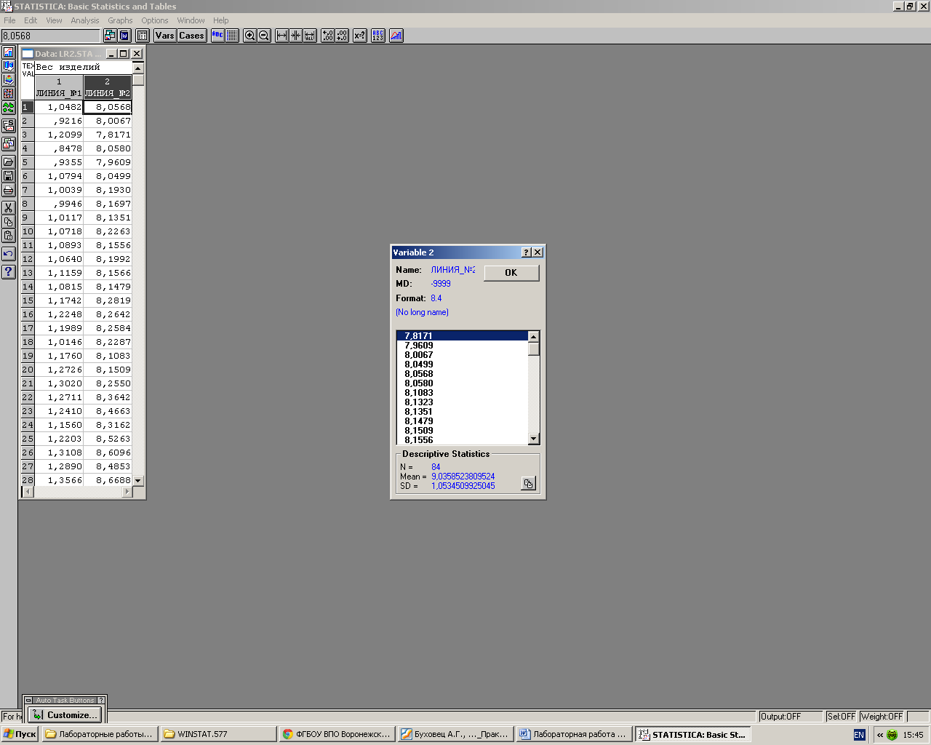The image size is (931, 745).
Task: Click the ABC/123 text-numeric toggle icon
Action: coord(377,36)
